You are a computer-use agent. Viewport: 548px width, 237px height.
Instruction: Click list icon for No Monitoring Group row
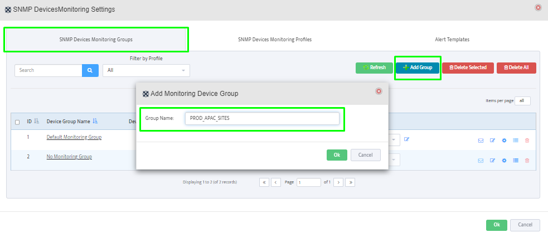coord(516,161)
